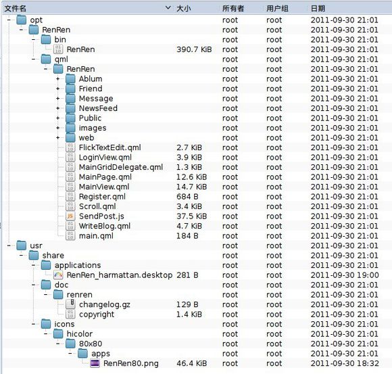Screen dimensions: 392x374
Task: Sort by the 大小 column header
Action: pyautogui.click(x=197, y=9)
